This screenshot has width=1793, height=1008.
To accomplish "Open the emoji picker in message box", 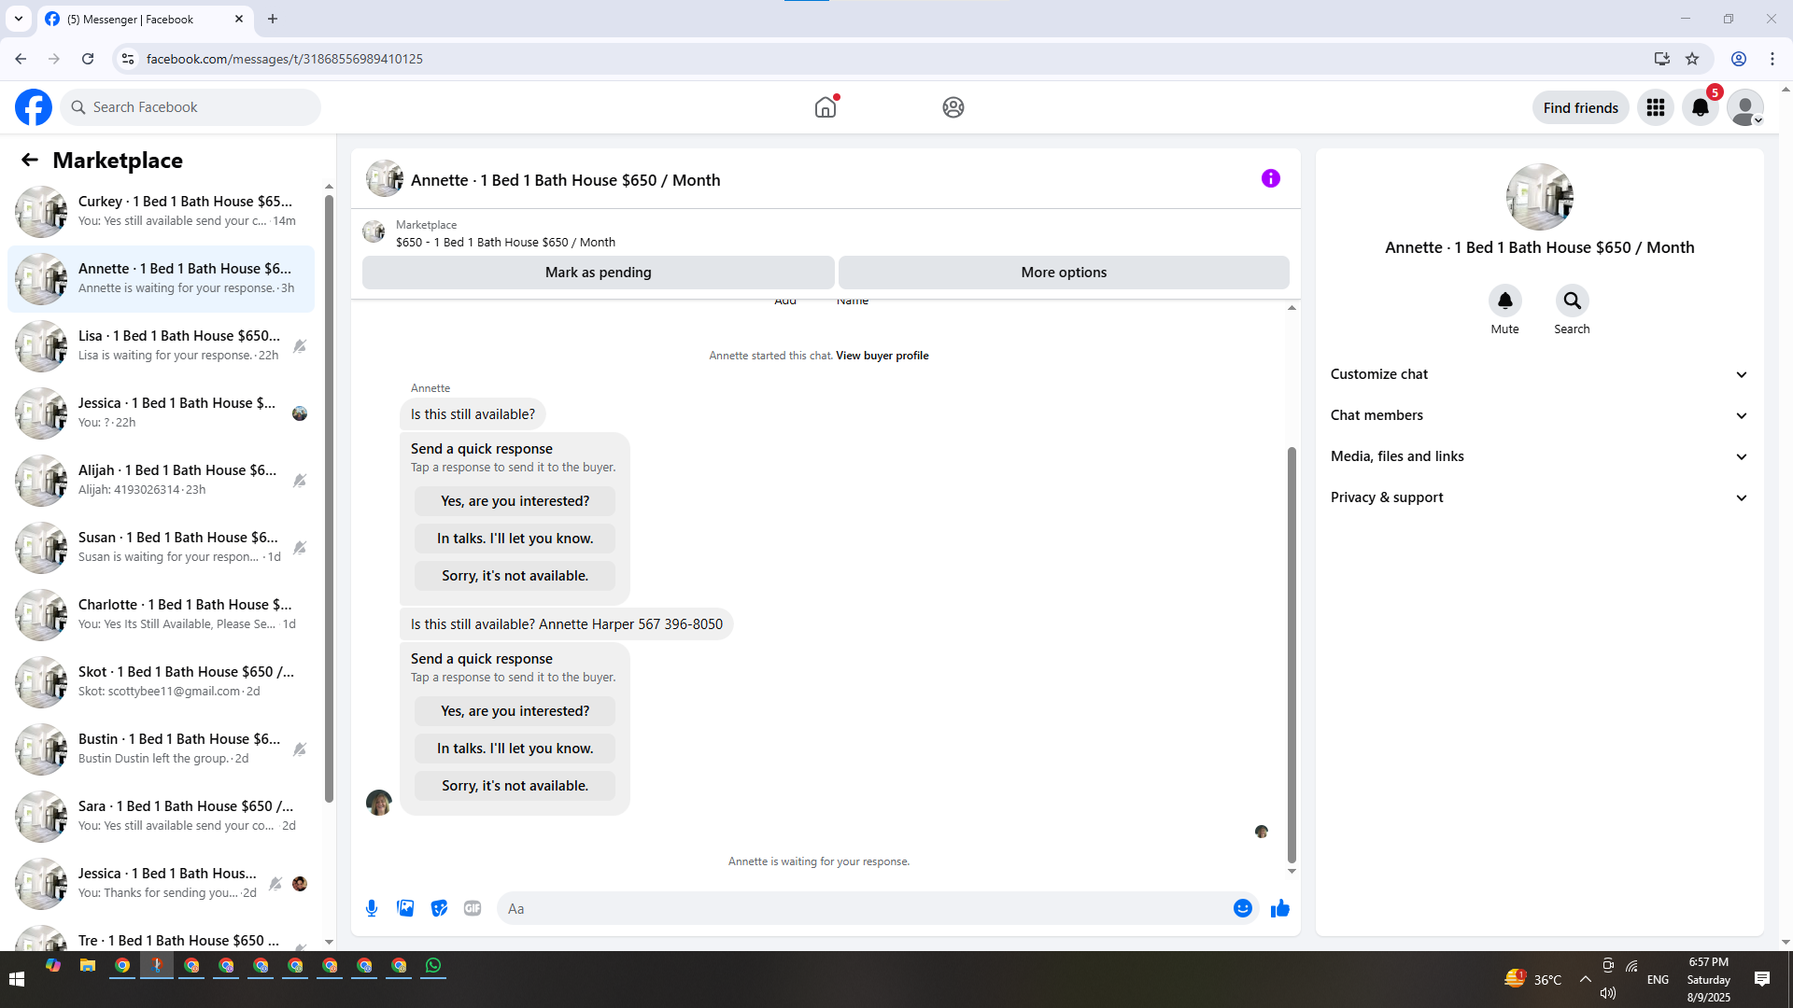I will pyautogui.click(x=1242, y=908).
